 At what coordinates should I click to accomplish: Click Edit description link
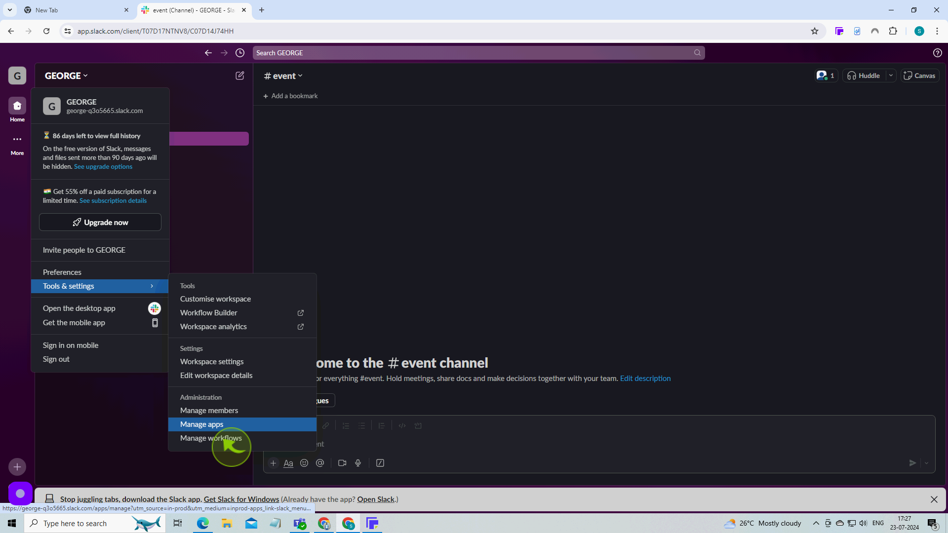coord(645,379)
